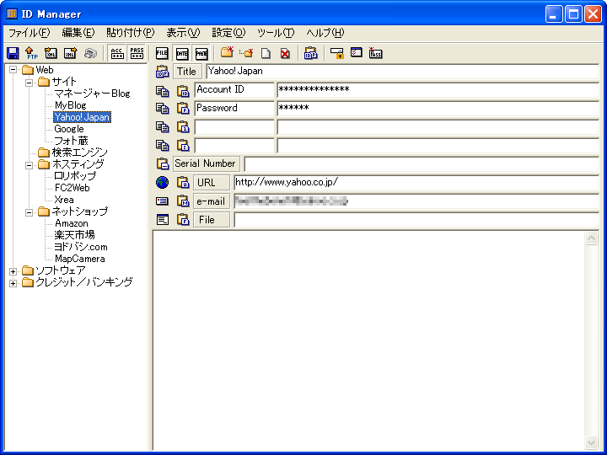Image resolution: width=607 pixels, height=455 pixels.
Task: Open password generator toolbar icon
Action: (x=375, y=53)
